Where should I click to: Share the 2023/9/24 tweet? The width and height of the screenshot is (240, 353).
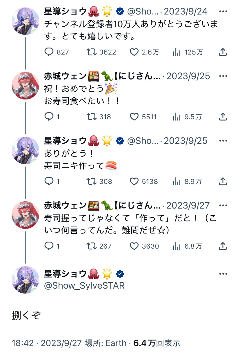point(222,52)
